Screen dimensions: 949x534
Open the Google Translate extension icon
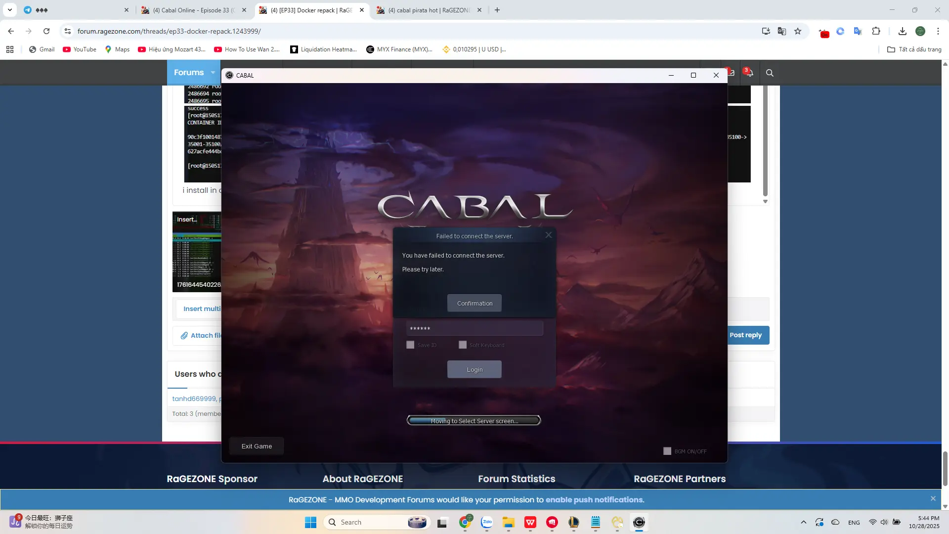pos(858,31)
